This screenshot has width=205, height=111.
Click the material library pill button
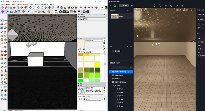point(124,6)
